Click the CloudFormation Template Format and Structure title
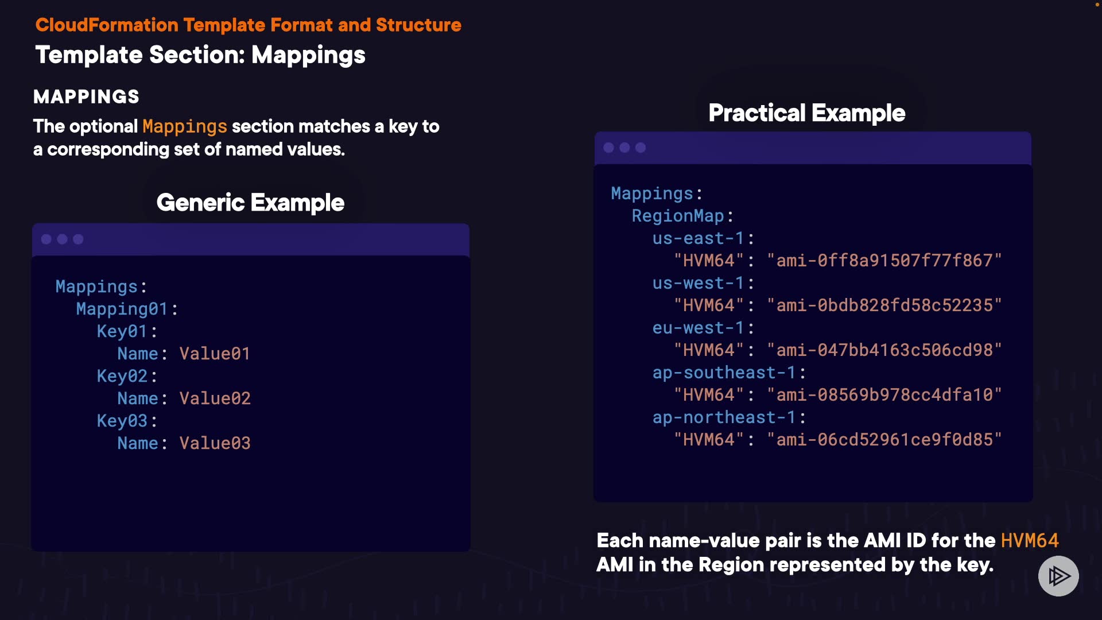This screenshot has height=620, width=1102. [x=248, y=25]
